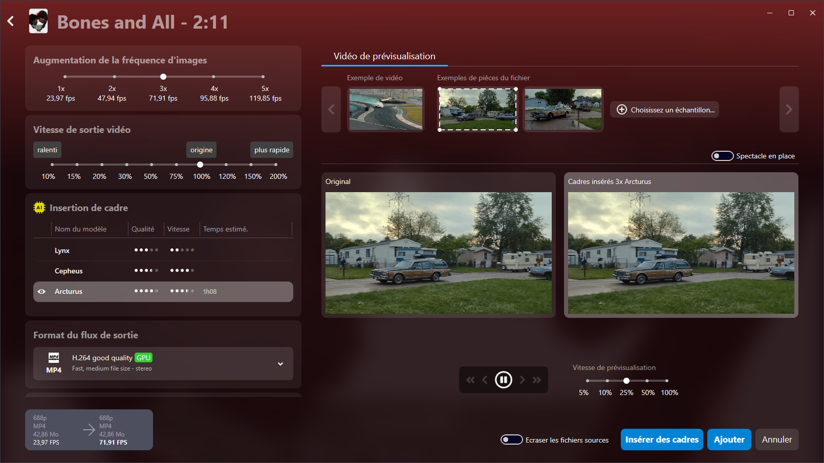Screen dimensions: 824x463
Task: Click the Original preview video frame
Action: pyautogui.click(x=439, y=253)
